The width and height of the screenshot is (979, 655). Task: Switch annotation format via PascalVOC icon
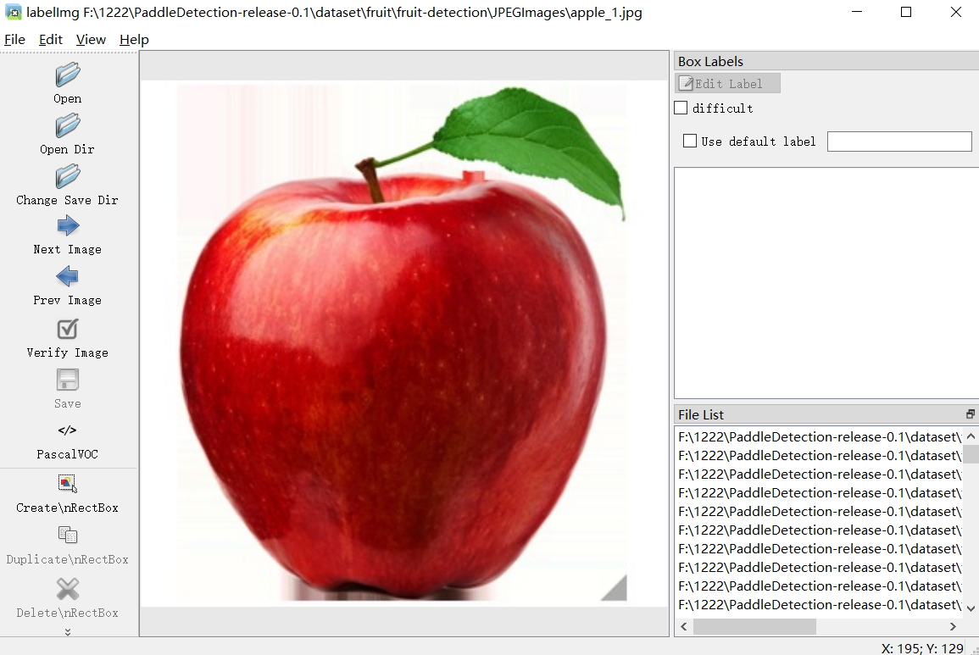[68, 430]
